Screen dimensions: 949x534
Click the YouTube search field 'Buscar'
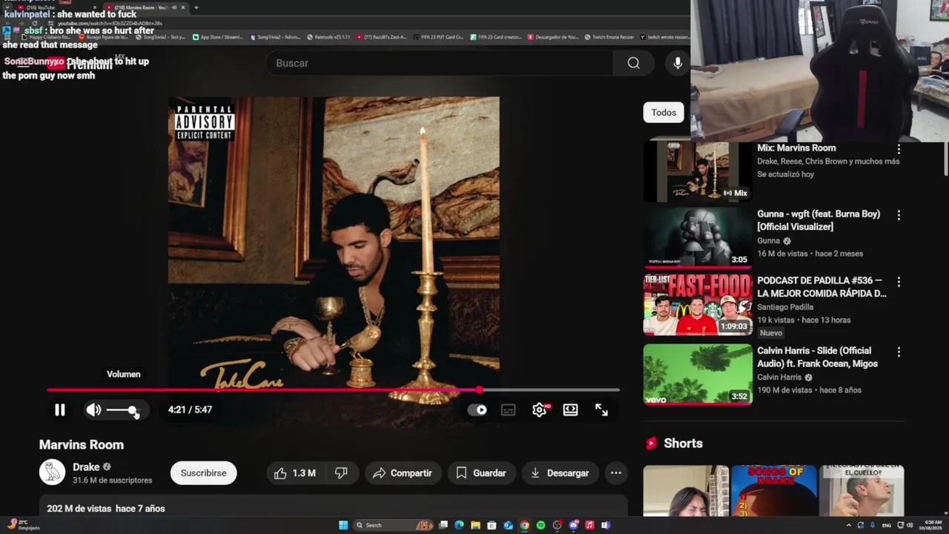440,63
